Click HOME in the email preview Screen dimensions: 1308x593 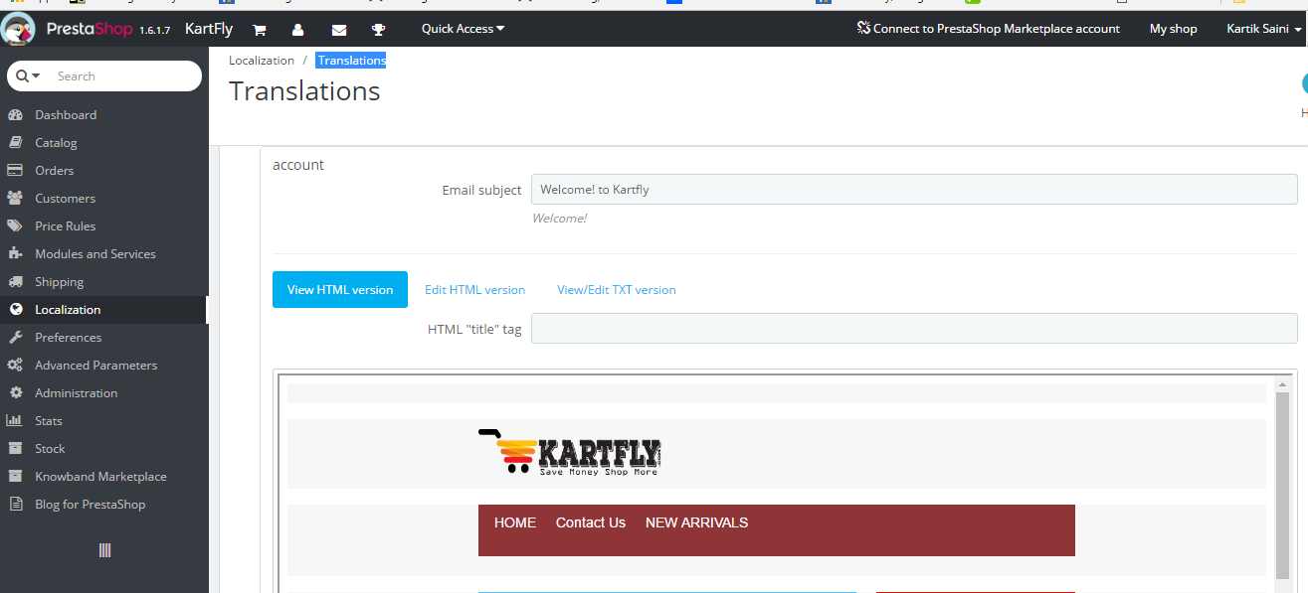(x=515, y=522)
